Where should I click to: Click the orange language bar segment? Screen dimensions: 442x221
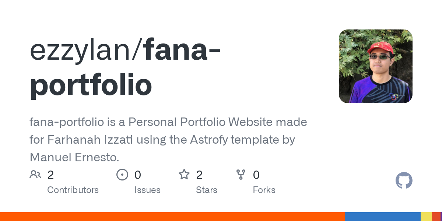pos(172,217)
